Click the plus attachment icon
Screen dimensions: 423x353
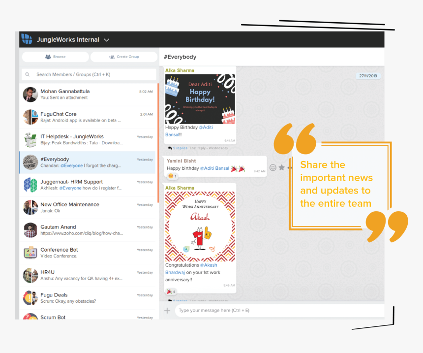167,311
